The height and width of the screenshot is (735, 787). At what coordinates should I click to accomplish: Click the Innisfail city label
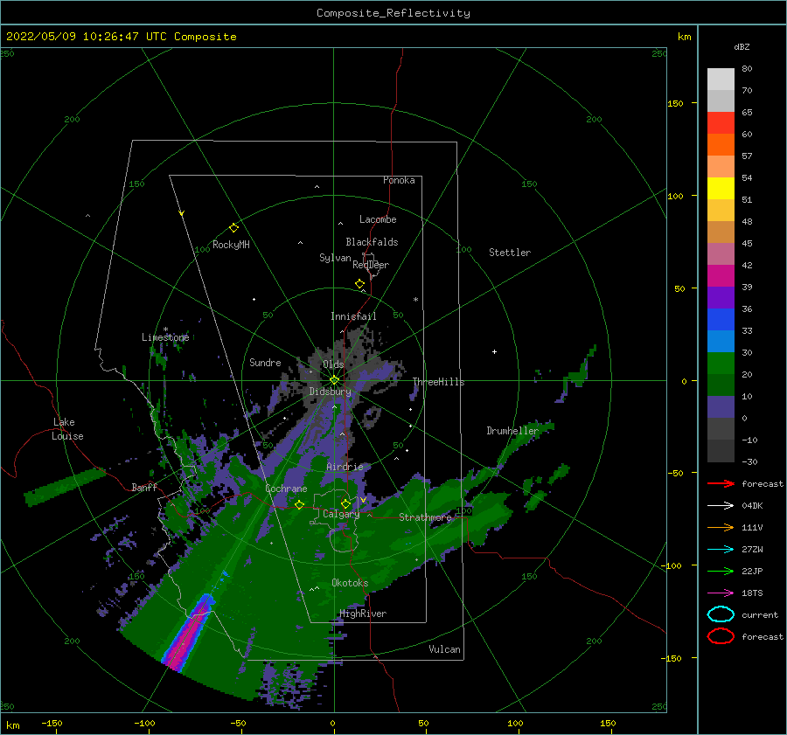pos(353,316)
